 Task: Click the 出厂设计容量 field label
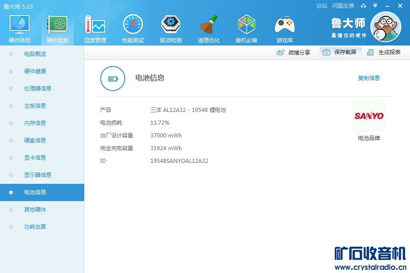[x=116, y=135]
